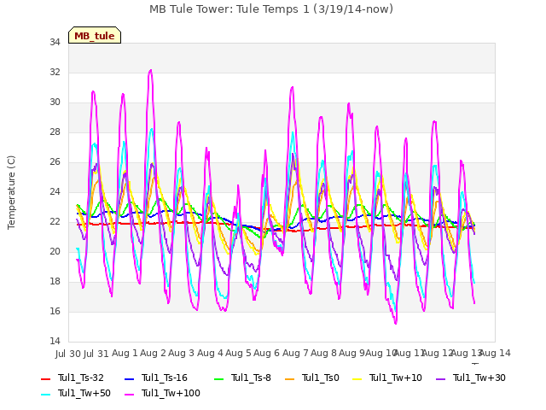Click the Aug 9 date label
The width and height of the screenshot is (546, 410).
tap(351, 354)
